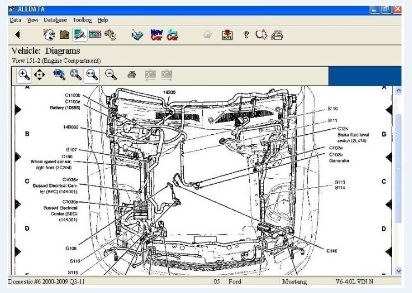Click the "G107" ground label
Image resolution: width=412 pixels, height=293 pixels.
(x=71, y=150)
